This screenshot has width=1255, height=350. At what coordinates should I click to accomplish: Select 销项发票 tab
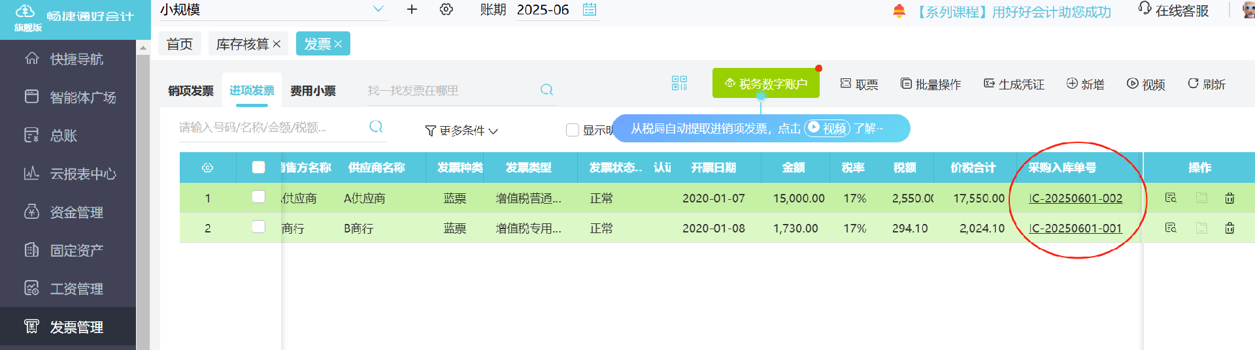[191, 91]
